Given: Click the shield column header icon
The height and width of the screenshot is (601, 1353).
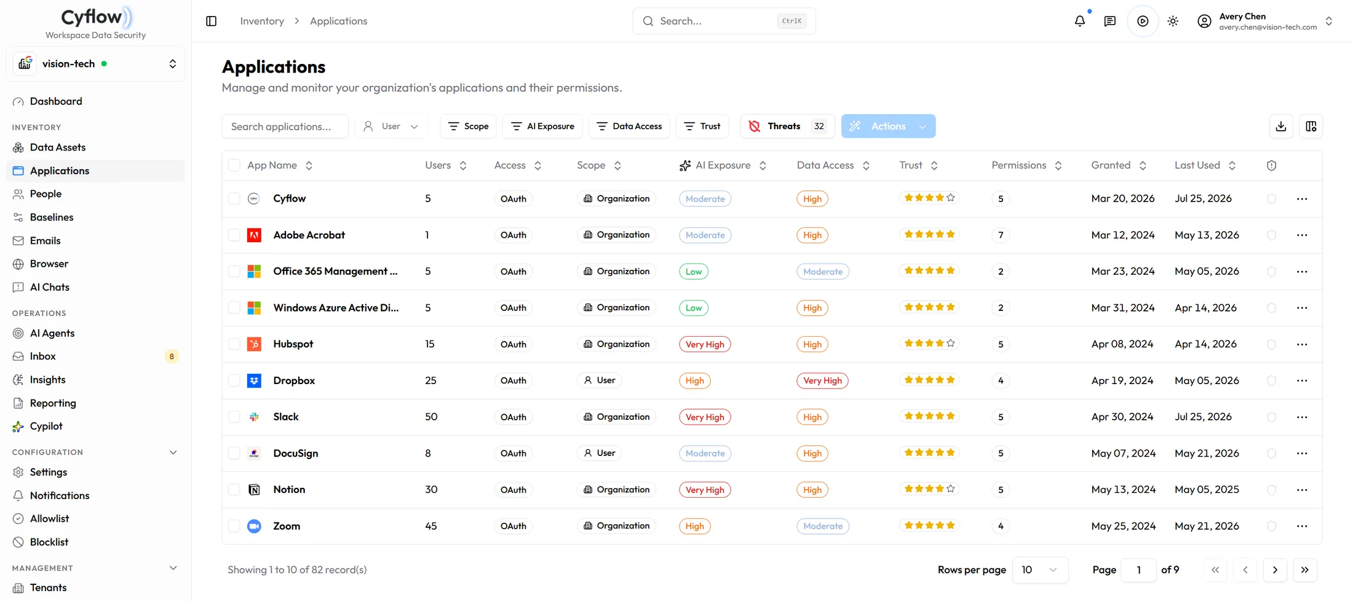Looking at the screenshot, I should (x=1271, y=165).
